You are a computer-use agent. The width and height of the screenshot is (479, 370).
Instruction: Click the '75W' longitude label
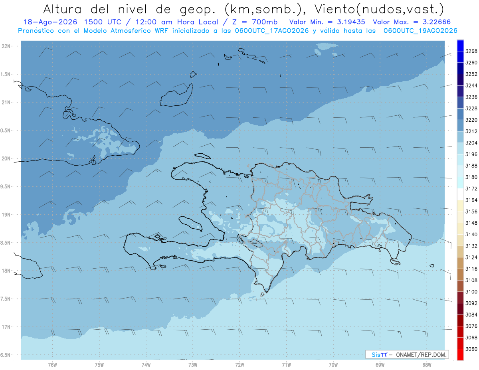point(99,365)
